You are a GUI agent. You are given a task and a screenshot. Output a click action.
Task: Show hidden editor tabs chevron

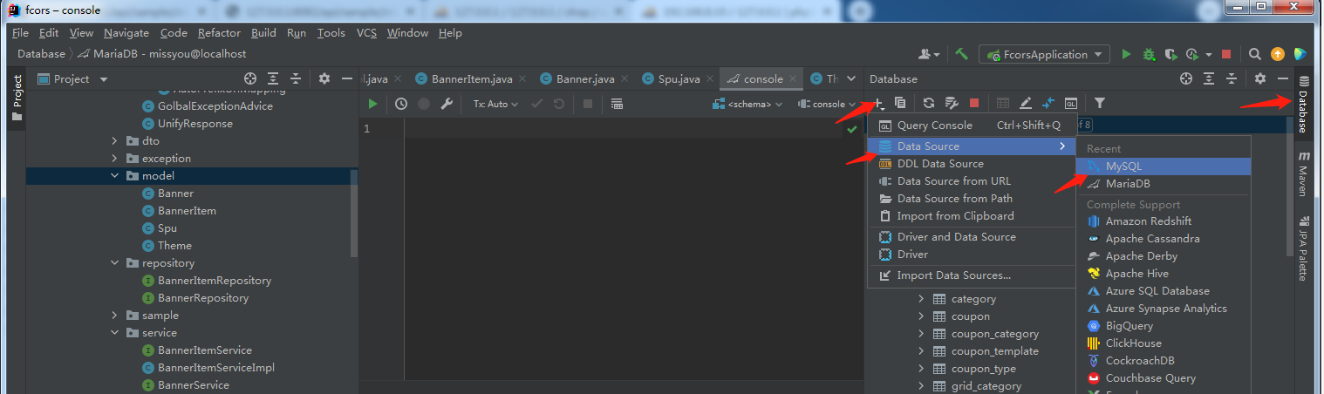tap(852, 78)
